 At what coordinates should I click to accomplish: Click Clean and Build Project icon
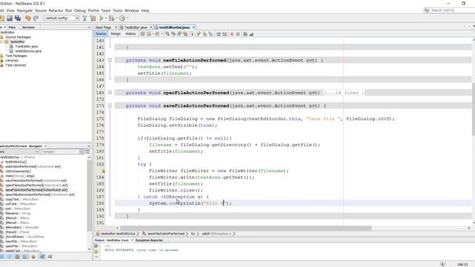[93, 18]
